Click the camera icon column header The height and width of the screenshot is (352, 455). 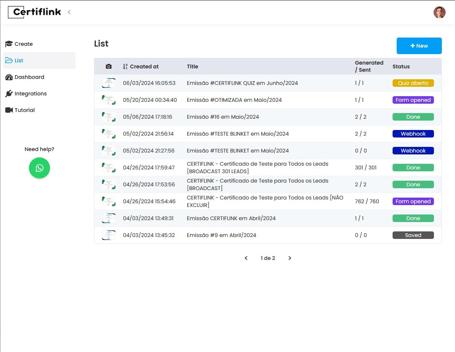[x=109, y=66]
